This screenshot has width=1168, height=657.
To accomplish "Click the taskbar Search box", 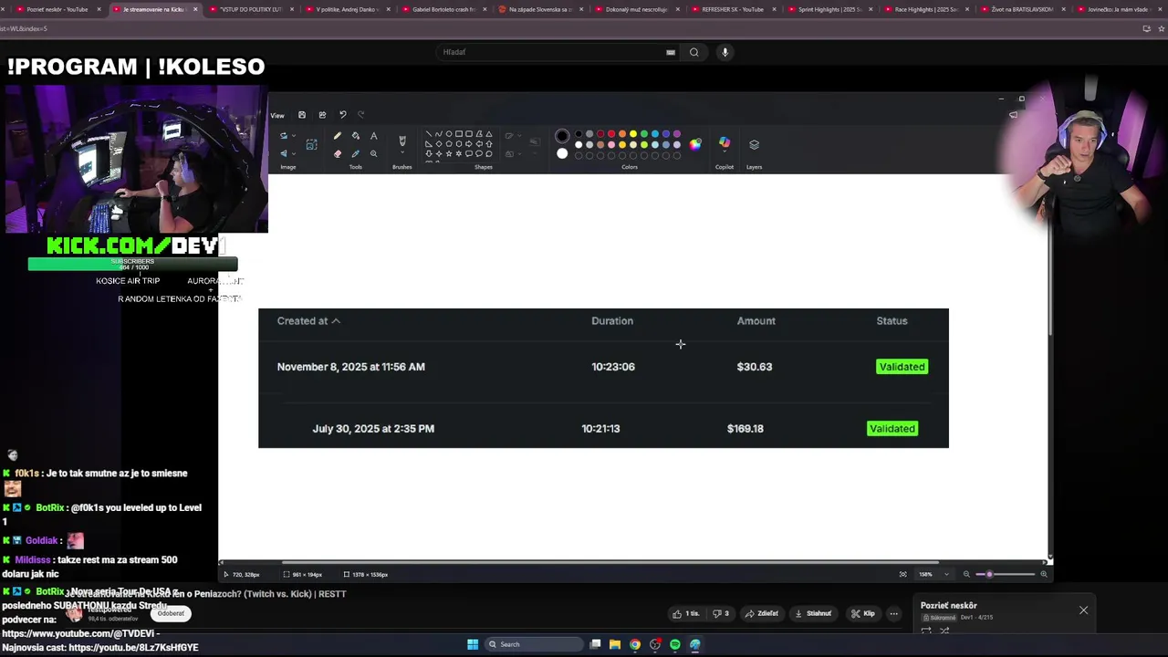I will point(532,644).
